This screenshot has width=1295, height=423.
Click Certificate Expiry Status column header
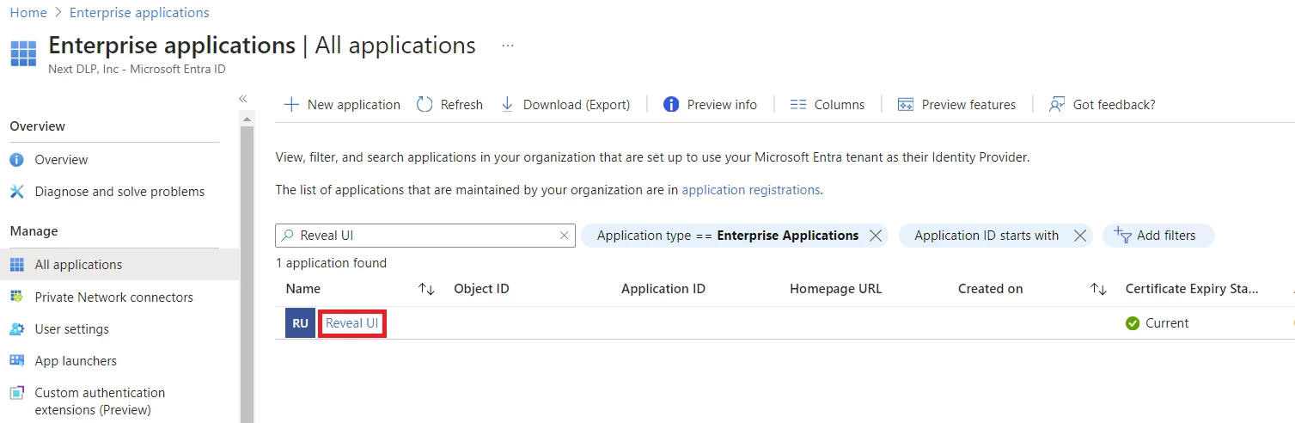tap(1192, 289)
